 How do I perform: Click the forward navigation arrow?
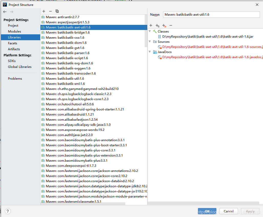pyautogui.click(x=12, y=12)
